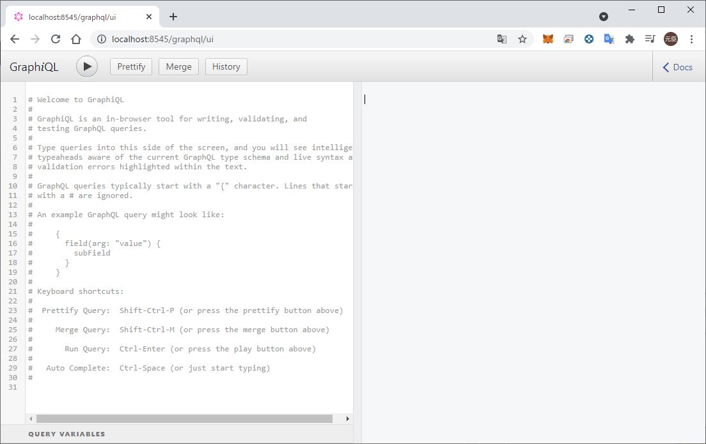Click the translate page icon in address bar

point(502,39)
